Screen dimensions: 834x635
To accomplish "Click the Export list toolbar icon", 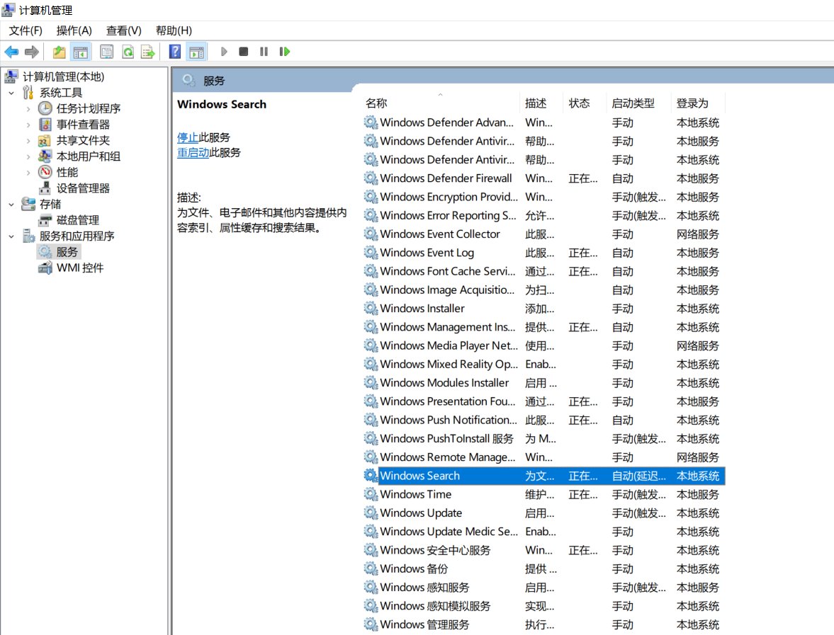I will (147, 51).
